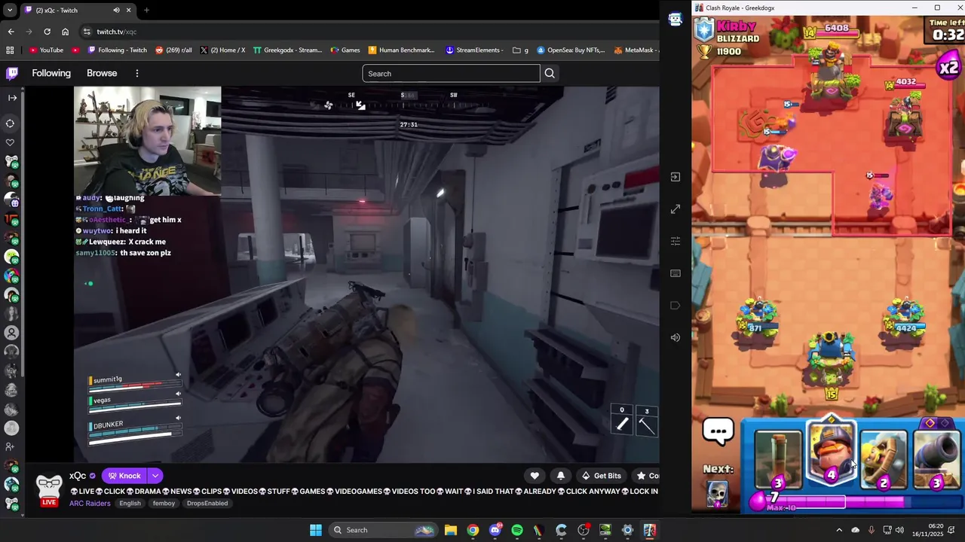Image resolution: width=965 pixels, height=542 pixels.
Task: Open the Chrome apps grid shortcut
Action: click(x=10, y=50)
